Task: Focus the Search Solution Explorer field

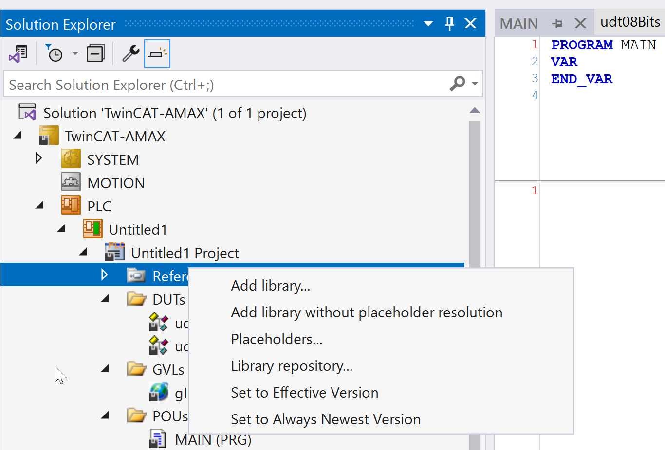Action: click(x=224, y=85)
